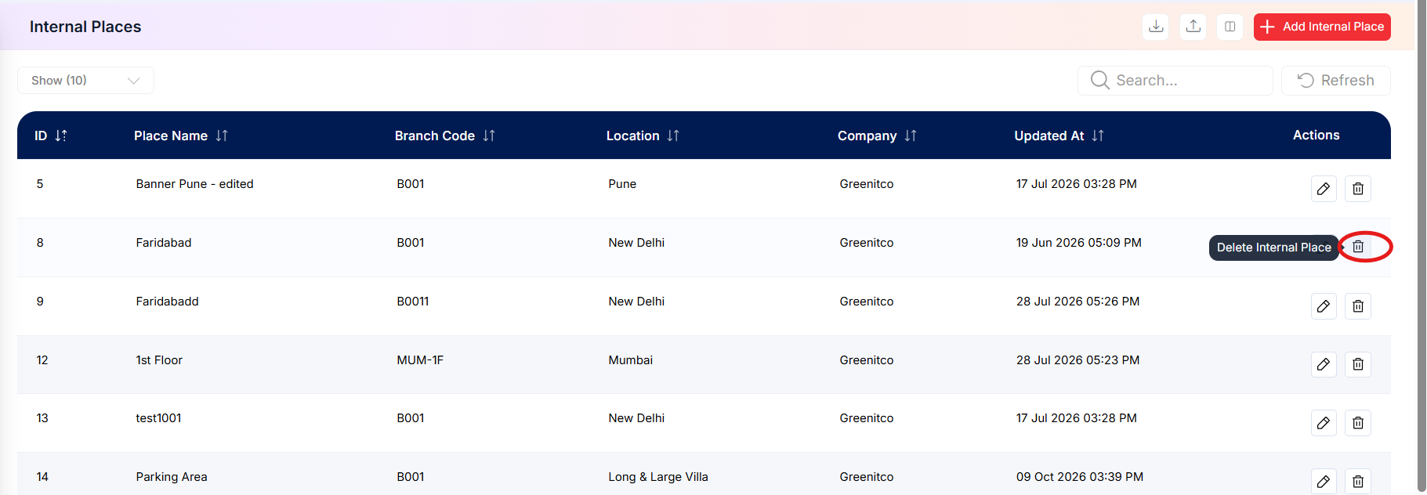Focus the Search input field

click(1175, 81)
